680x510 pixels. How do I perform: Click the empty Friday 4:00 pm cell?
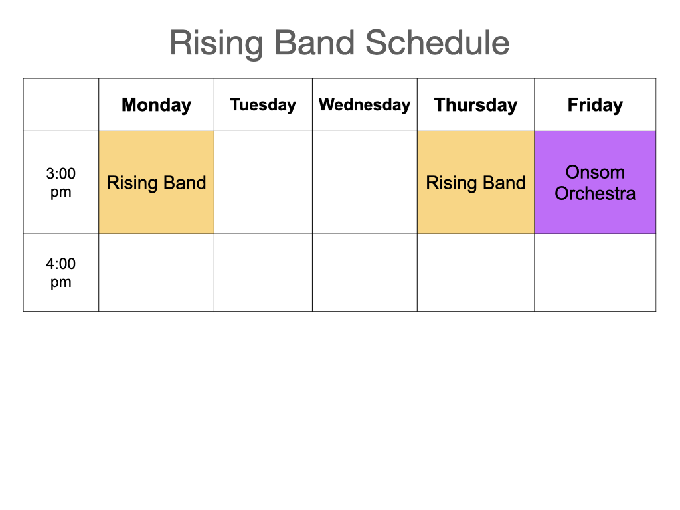click(x=595, y=273)
